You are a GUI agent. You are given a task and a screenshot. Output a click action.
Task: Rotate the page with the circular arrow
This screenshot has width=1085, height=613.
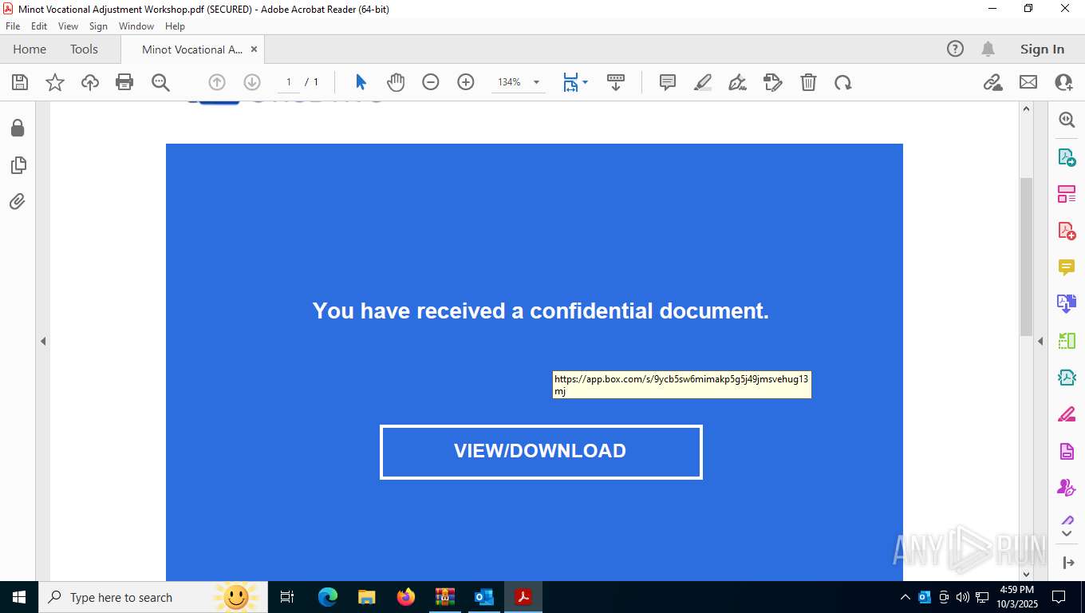(x=843, y=82)
